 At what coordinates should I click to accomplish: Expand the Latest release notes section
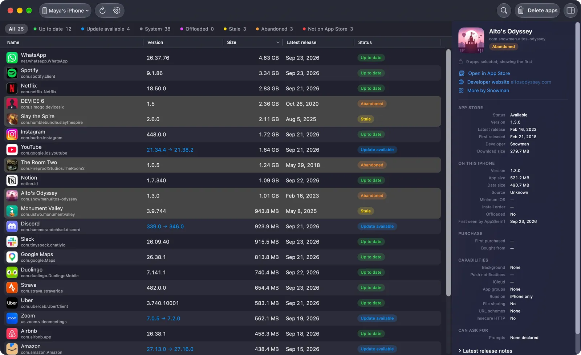485,351
